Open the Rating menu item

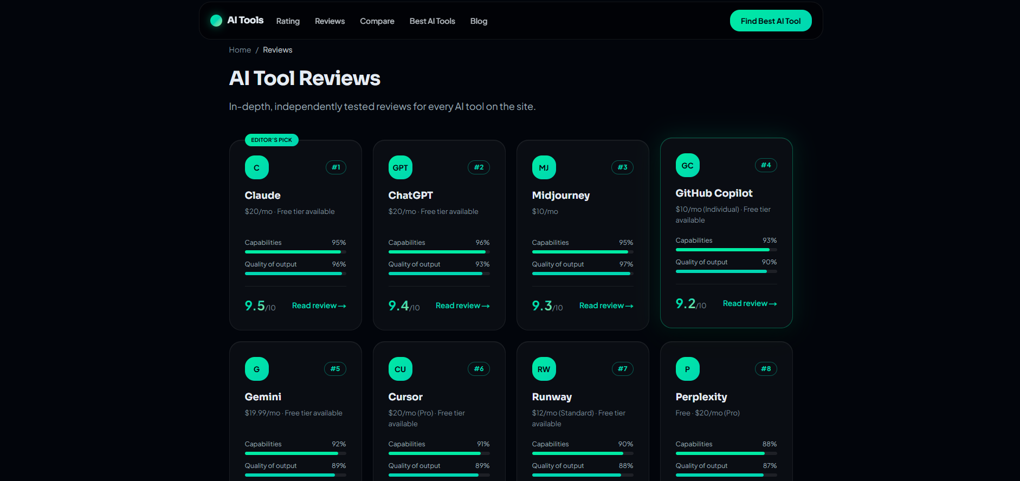(x=288, y=21)
